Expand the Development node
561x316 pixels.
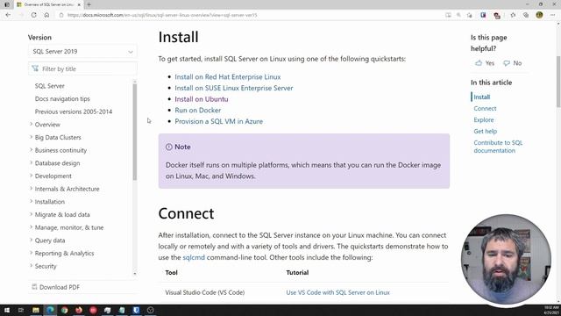pos(32,176)
